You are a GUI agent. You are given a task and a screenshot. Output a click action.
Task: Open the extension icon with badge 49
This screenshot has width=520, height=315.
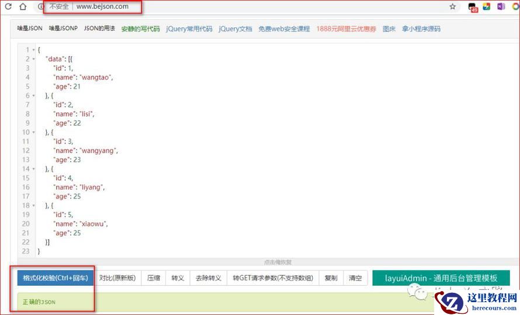click(x=473, y=7)
